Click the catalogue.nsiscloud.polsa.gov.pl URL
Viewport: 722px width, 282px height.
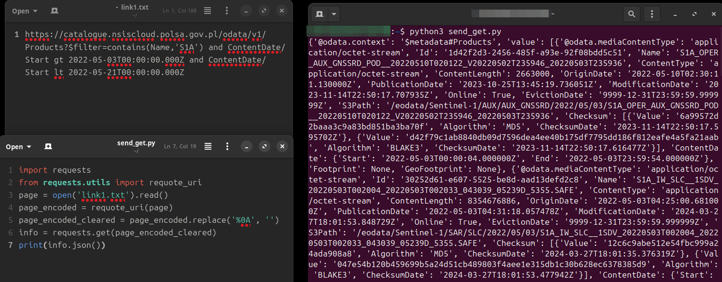coord(122,34)
